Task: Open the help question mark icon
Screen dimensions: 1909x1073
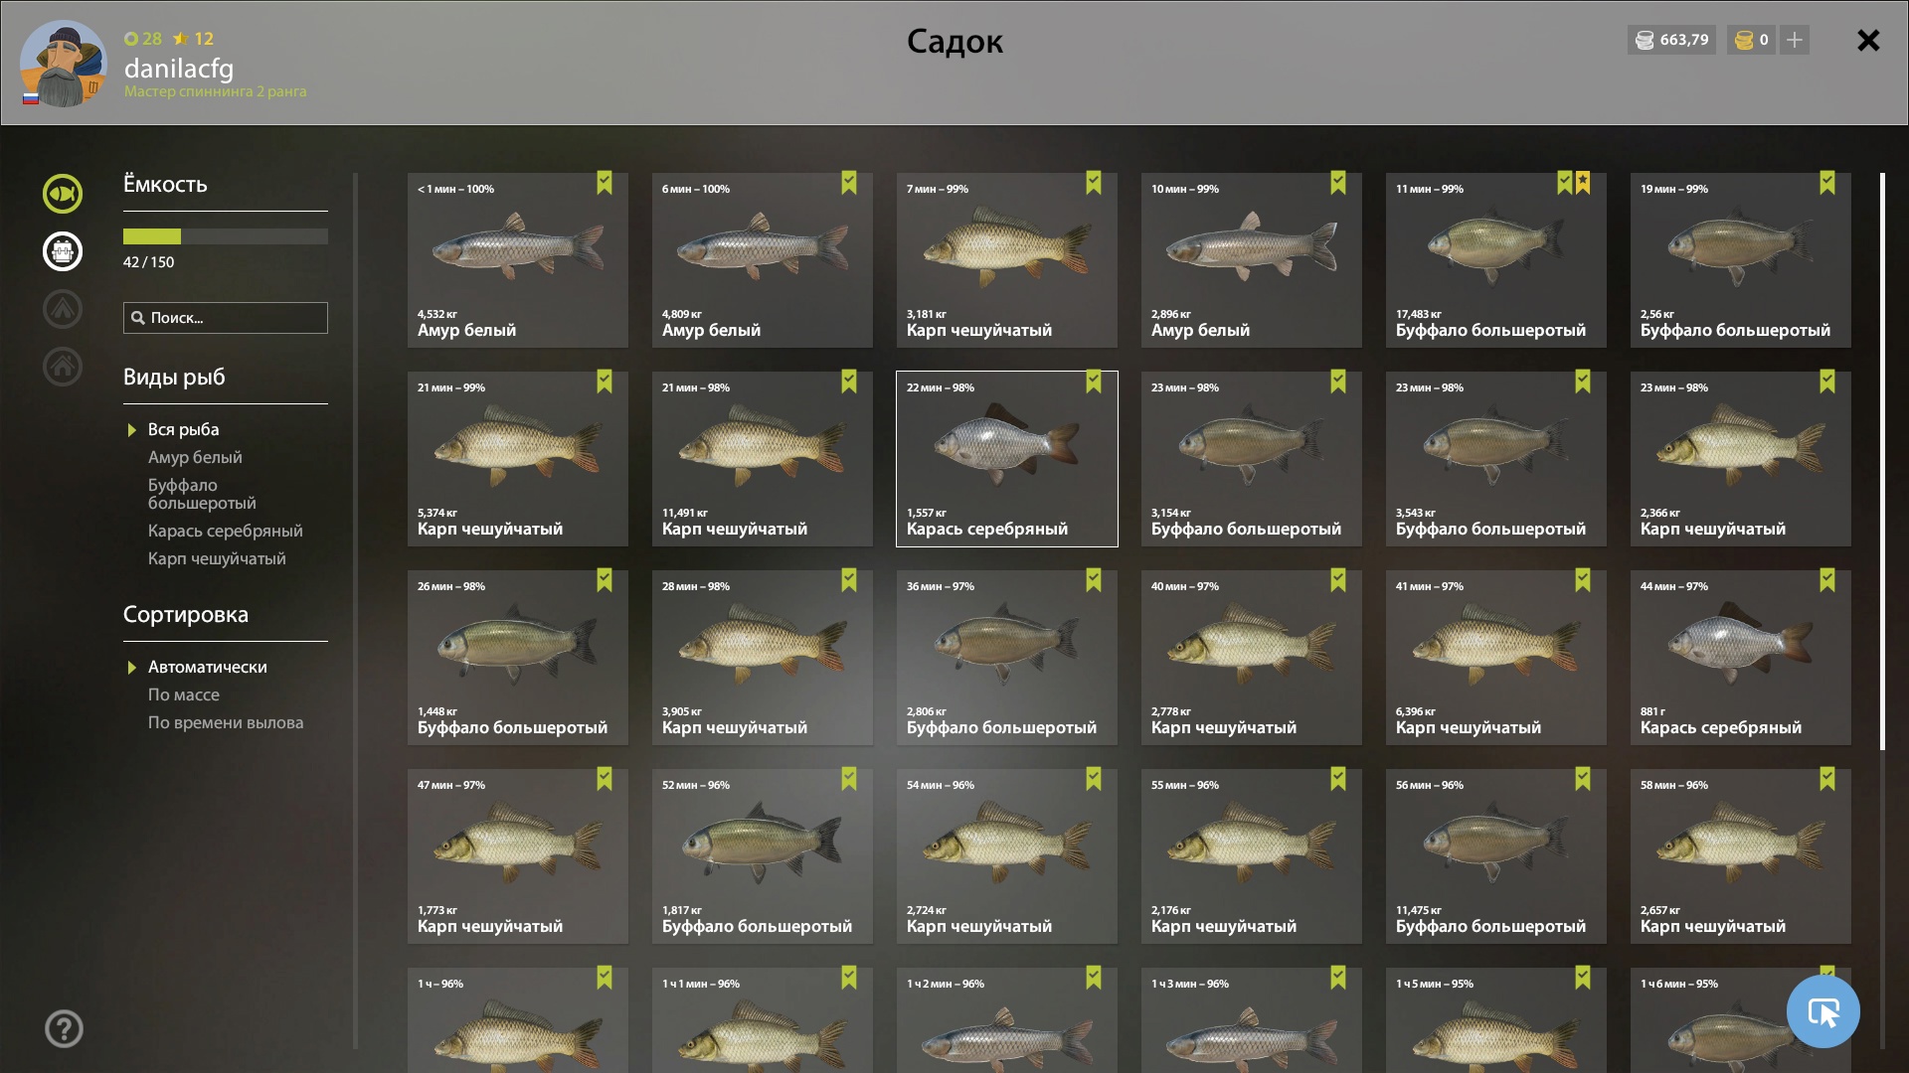Action: (x=64, y=1029)
